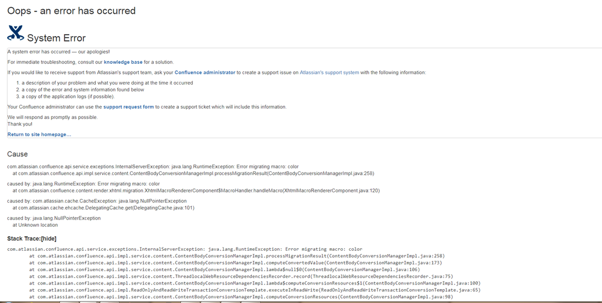Click the Cause heading
This screenshot has width=602, height=303.
(17, 154)
